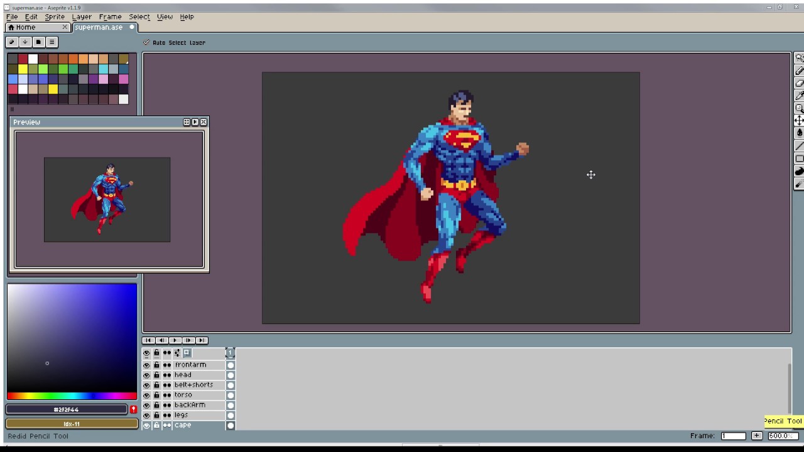Select the backArm layer name
The height and width of the screenshot is (452, 804).
(190, 405)
